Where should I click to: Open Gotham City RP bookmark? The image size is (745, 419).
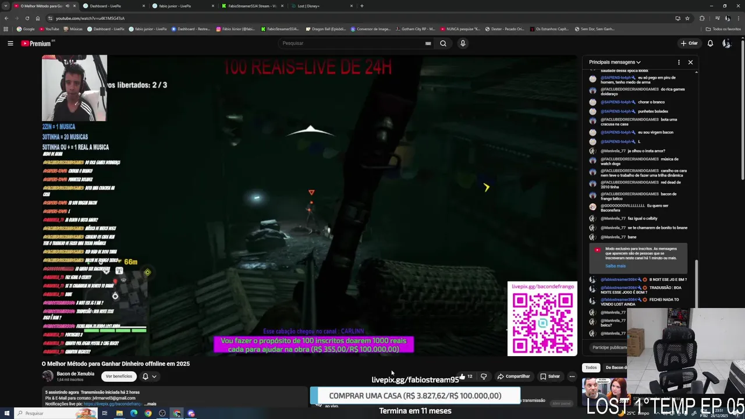tap(415, 29)
